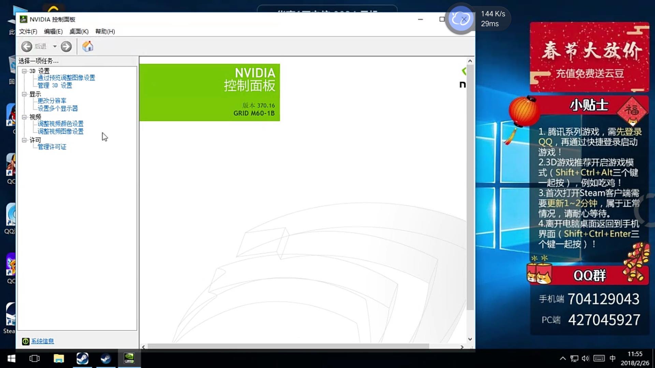Open 通过预览调整图像设置 link
The width and height of the screenshot is (655, 368).
[66, 78]
